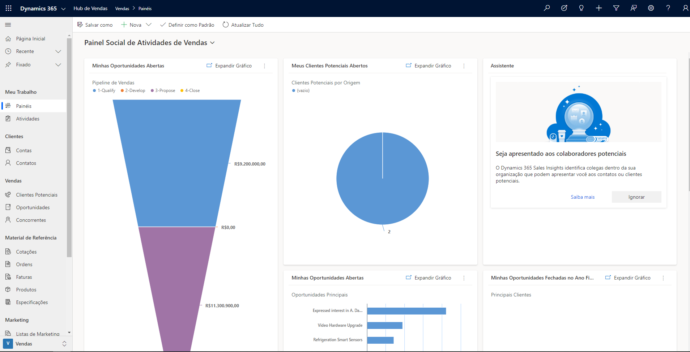The image size is (690, 352).
Task: Click the Nova command button
Action: pyautogui.click(x=131, y=25)
